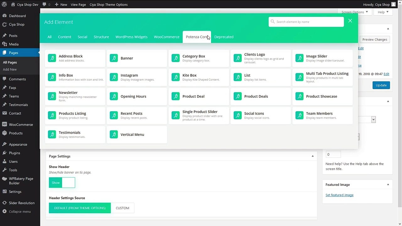This screenshot has width=402, height=226.
Task: Click the Preview Changes button
Action: 375,40
